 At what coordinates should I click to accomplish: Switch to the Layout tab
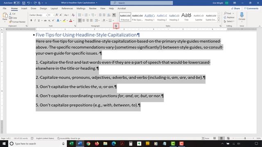point(54,9)
